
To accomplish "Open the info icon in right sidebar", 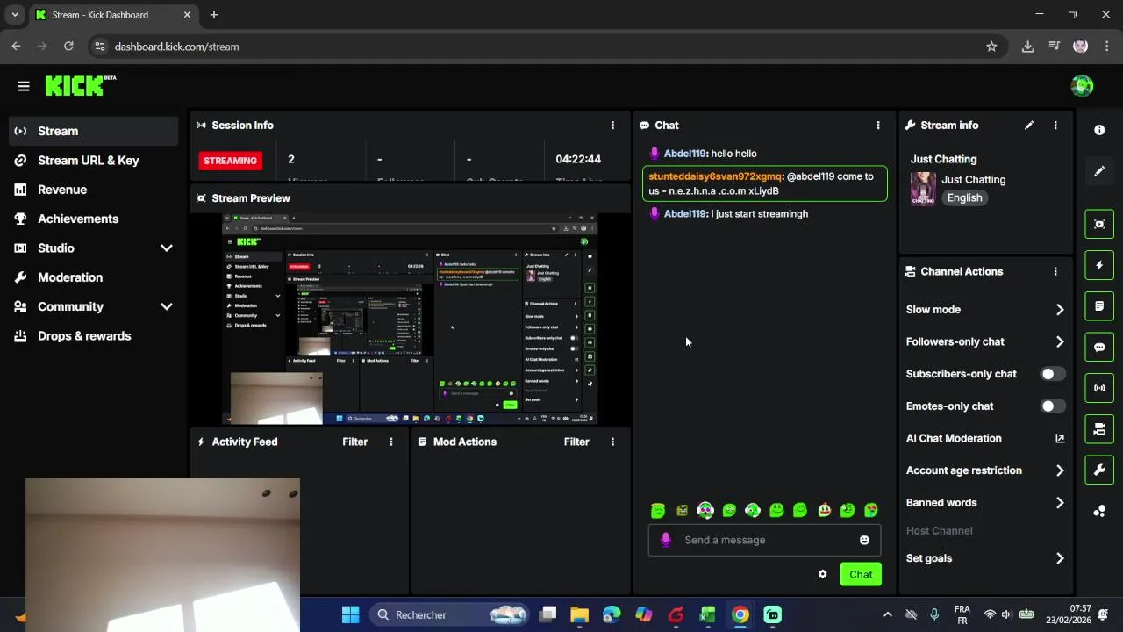I will click(1099, 130).
